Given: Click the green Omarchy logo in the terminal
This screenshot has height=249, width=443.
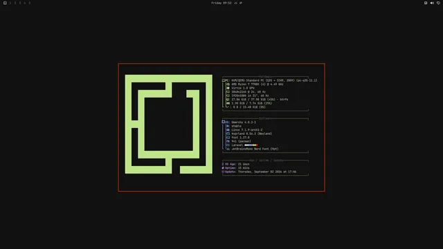Looking at the screenshot, I should tap(169, 124).
